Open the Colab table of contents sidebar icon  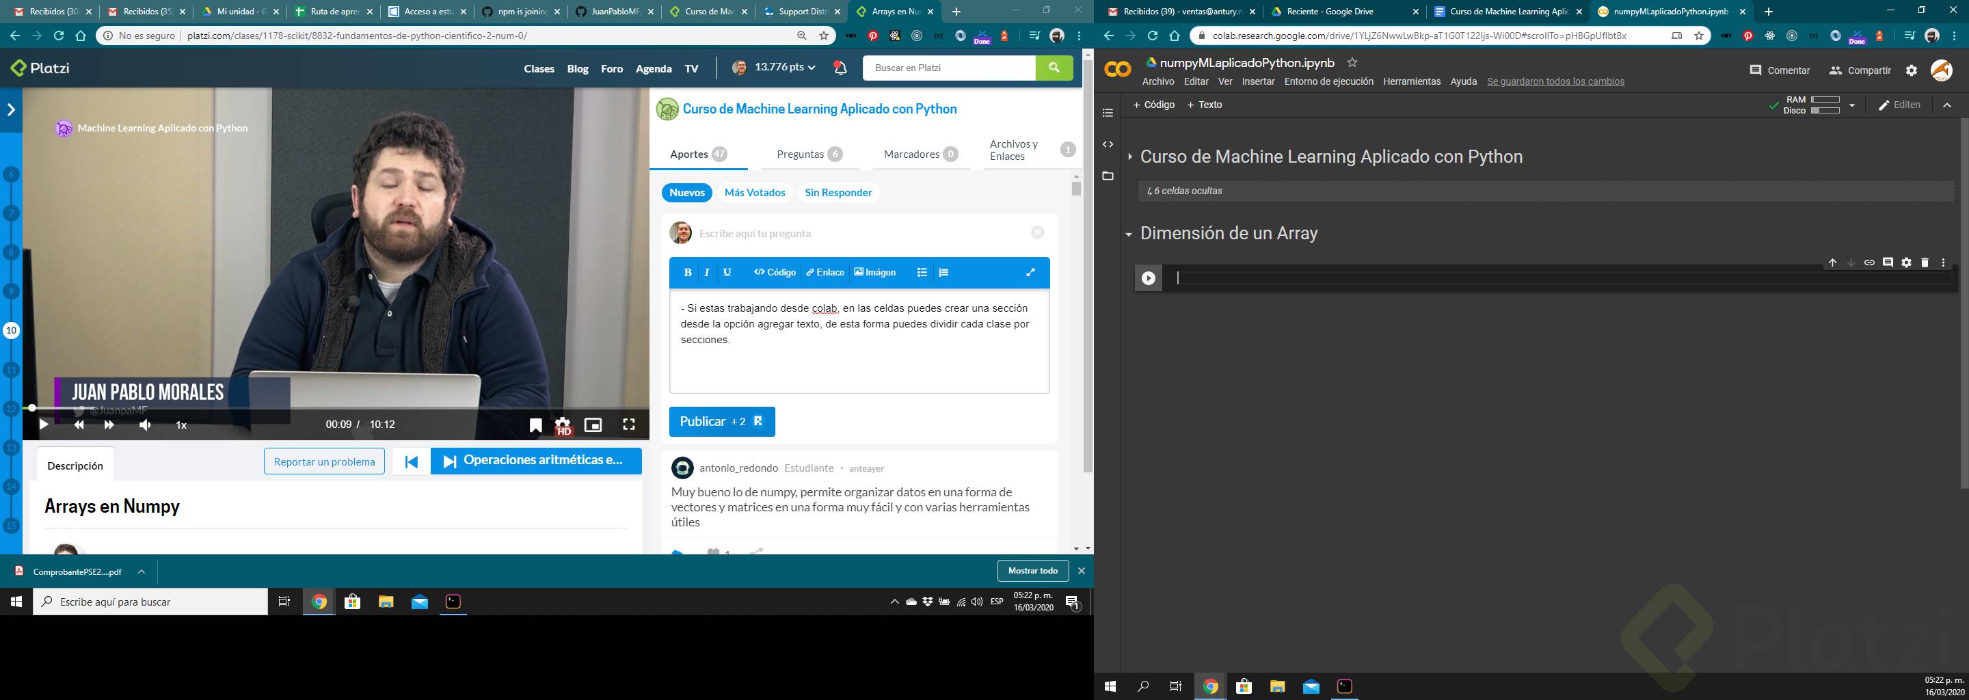coord(1108,113)
